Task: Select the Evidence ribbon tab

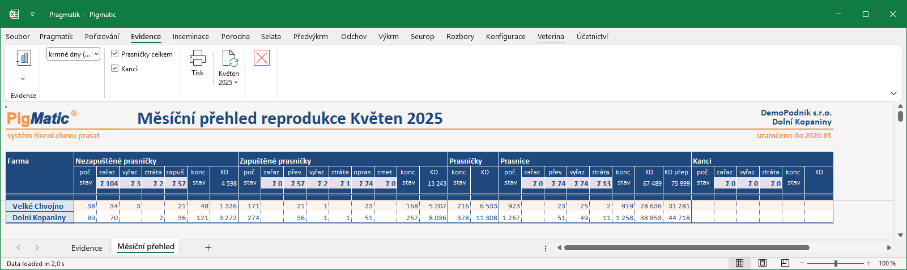Action: click(146, 36)
